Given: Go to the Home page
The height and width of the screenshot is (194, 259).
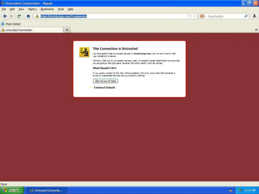Looking at the screenshot, I should tap(28, 16).
